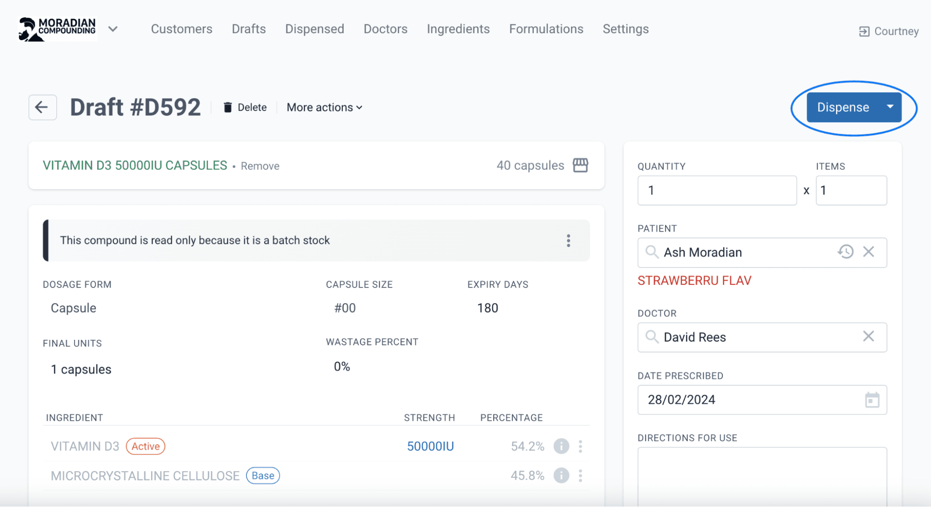Click the Directions For Use text area
Screen dimensions: 931x507
coord(762,477)
